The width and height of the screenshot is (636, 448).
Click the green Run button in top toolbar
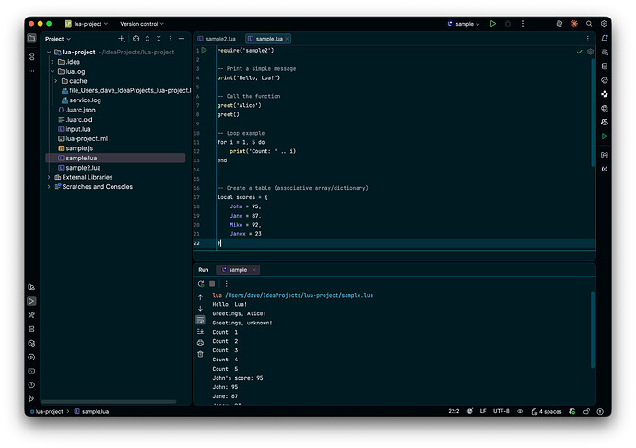coord(493,24)
